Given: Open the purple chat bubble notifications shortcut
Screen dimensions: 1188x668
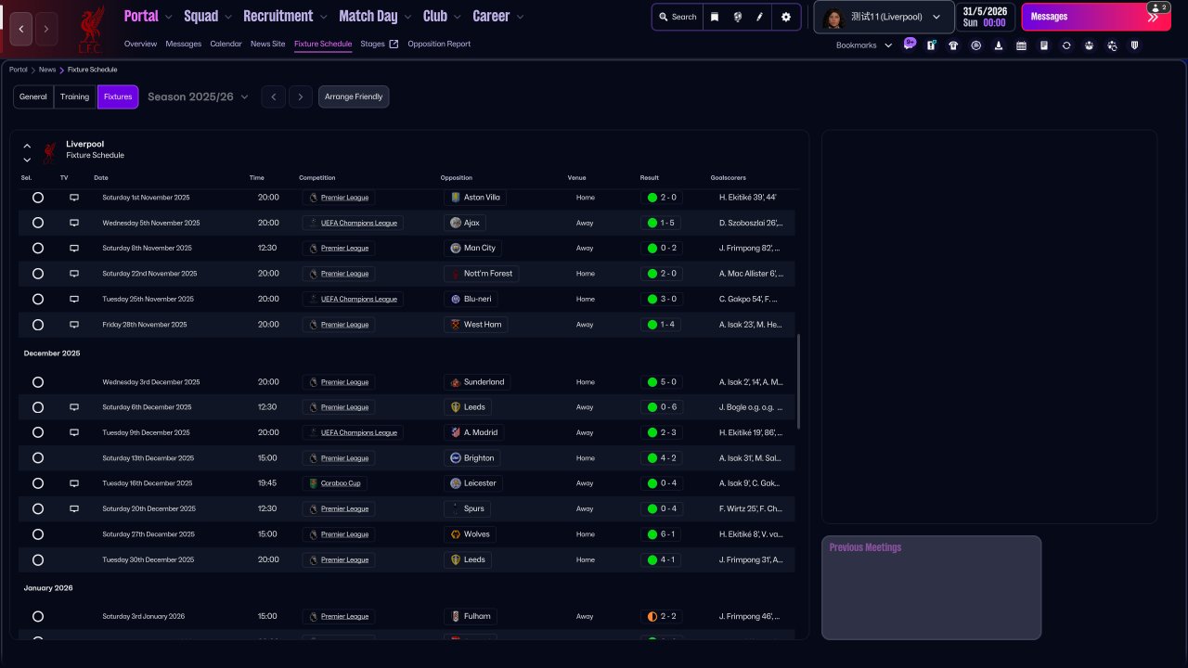Looking at the screenshot, I should tap(910, 44).
